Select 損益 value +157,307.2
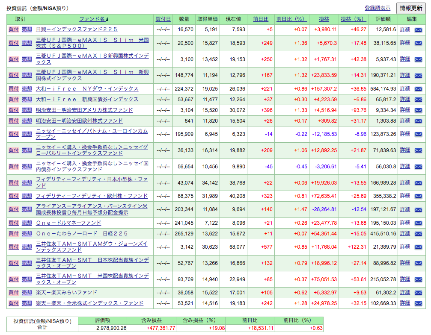Viewport: 431px width, 335px height. coord(324,89)
